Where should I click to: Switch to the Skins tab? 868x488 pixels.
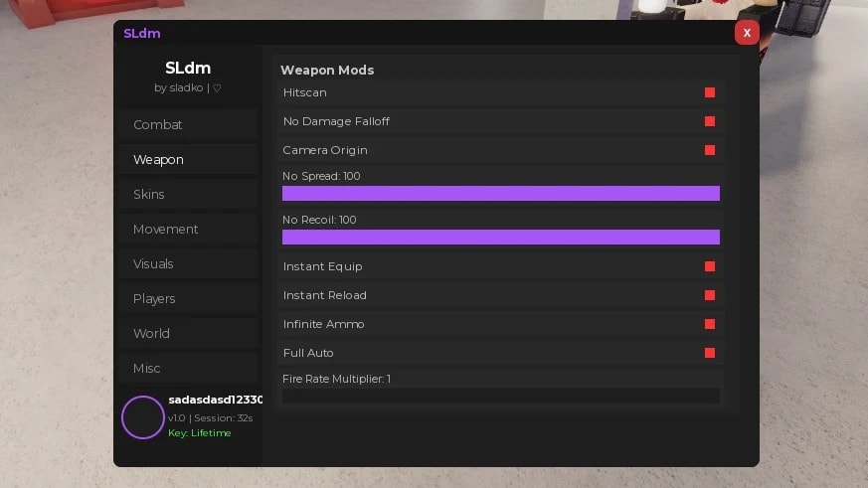188,195
